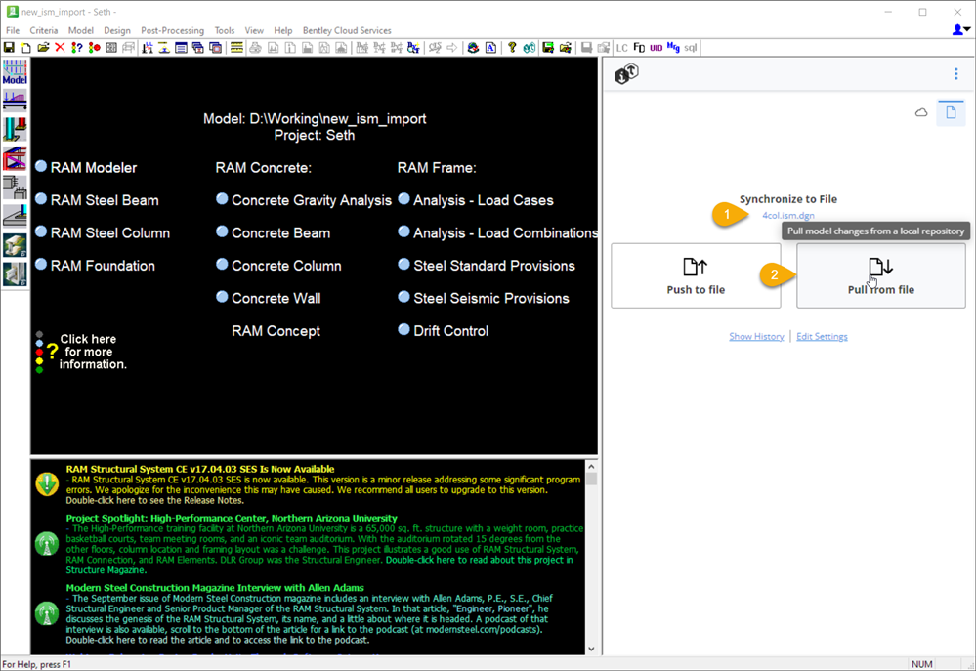Click the news panel scroll-up arrow
Image resolution: width=976 pixels, height=671 pixels.
tap(591, 466)
